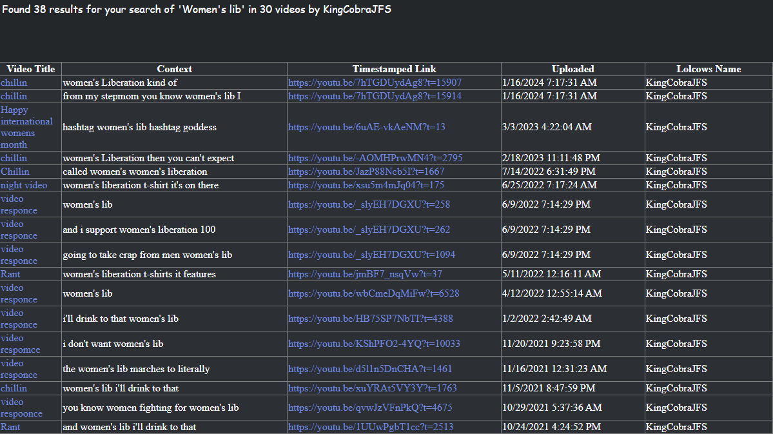Open misspelled 'video respomce' title link
This screenshot has width=773, height=434.
[20, 344]
